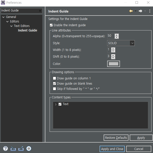Click the Width value field
Image resolution: width=153 pixels, height=153 pixels.
pos(109,50)
